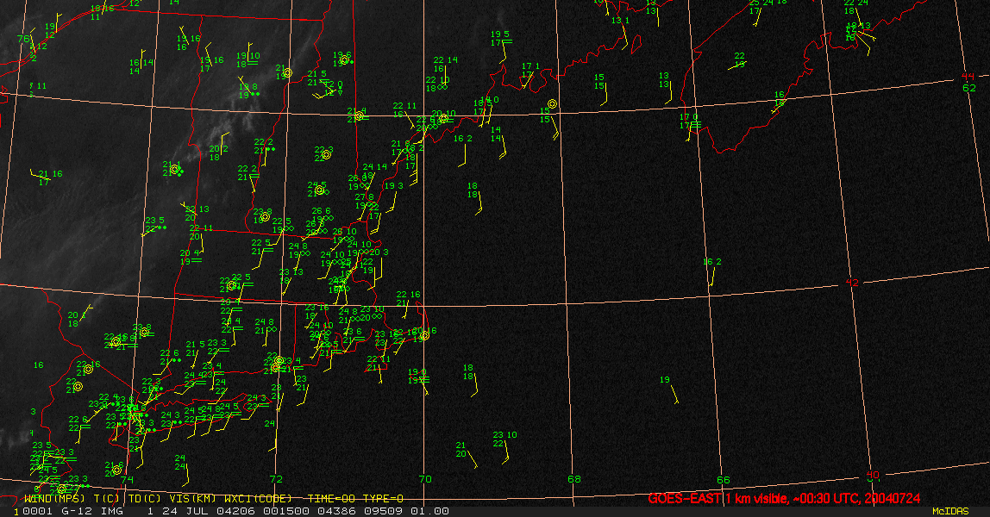The image size is (990, 517).
Task: Click the 66 longitude label
Action: coord(723,480)
